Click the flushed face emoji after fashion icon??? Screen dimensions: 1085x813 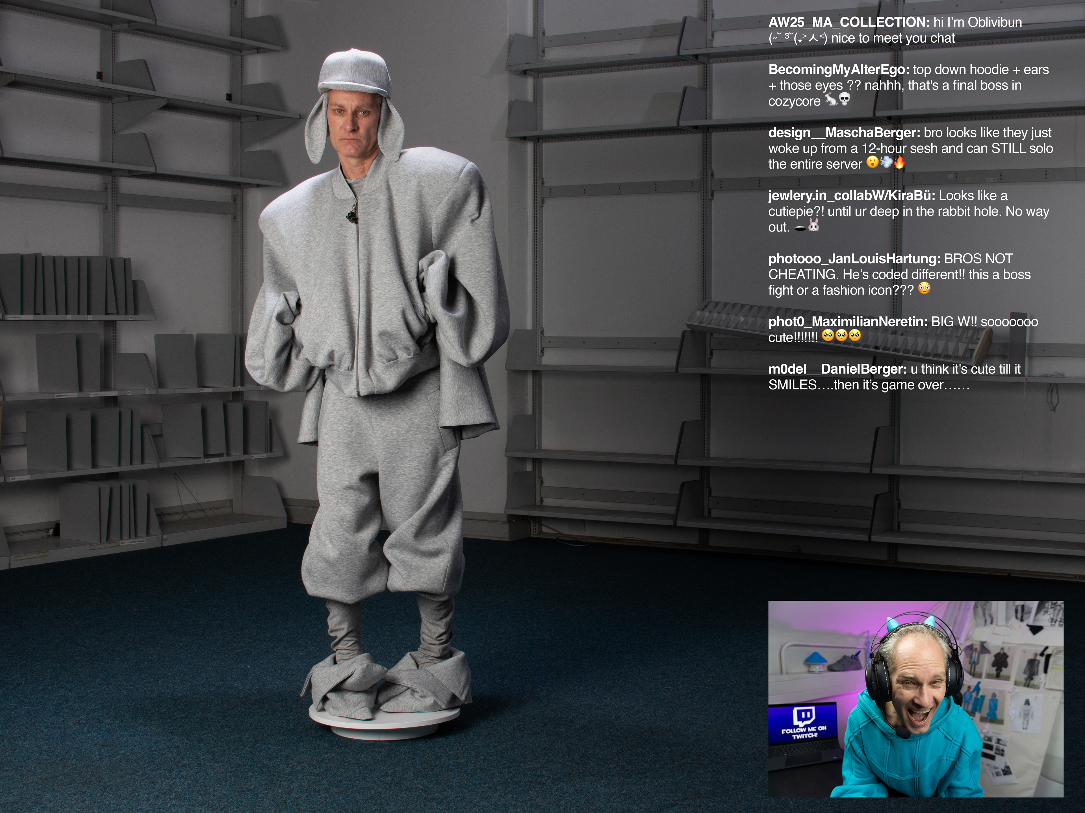924,288
